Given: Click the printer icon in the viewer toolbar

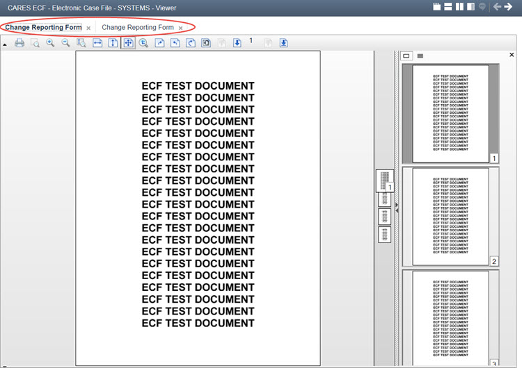Looking at the screenshot, I should coord(19,43).
